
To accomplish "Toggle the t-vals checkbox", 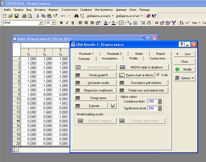I will (158, 75).
